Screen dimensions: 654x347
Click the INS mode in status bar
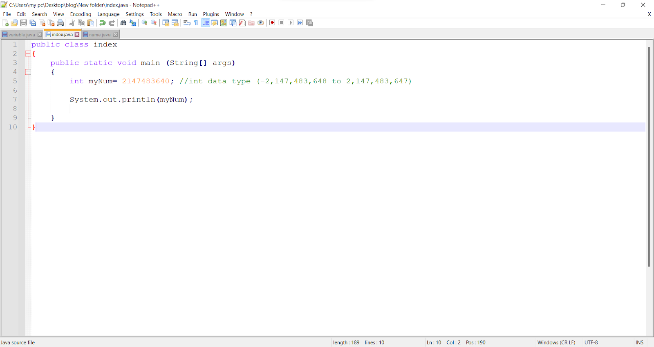[x=639, y=343]
